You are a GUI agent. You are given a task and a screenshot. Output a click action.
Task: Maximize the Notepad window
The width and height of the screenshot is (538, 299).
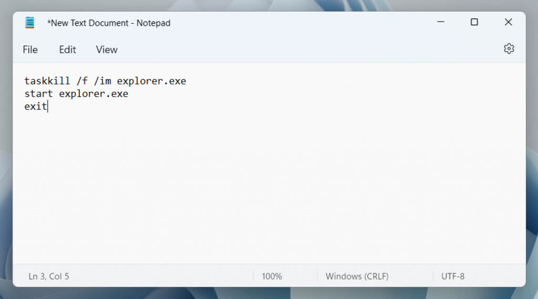474,22
